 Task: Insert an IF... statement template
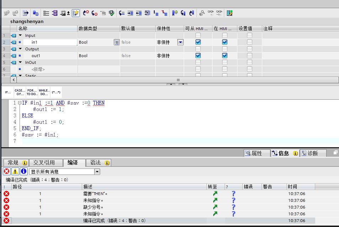tap(8, 92)
